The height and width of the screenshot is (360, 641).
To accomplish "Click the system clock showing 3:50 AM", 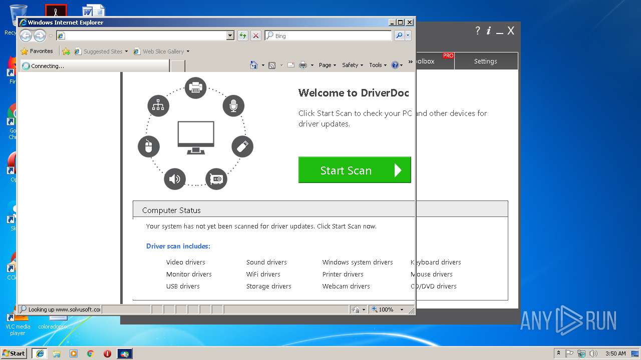I will (x=615, y=353).
